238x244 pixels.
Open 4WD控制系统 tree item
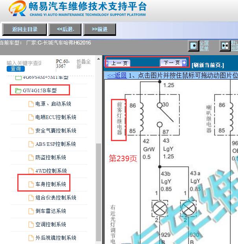pos(51,171)
